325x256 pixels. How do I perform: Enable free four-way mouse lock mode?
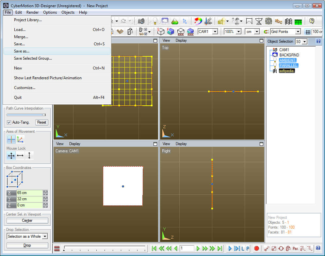(x=11, y=156)
